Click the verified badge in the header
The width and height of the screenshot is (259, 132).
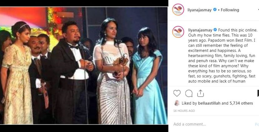coord(215,10)
